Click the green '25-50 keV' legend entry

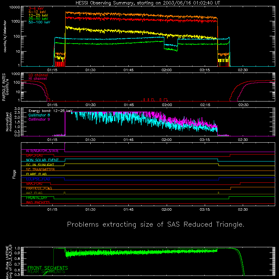[x=38, y=19]
